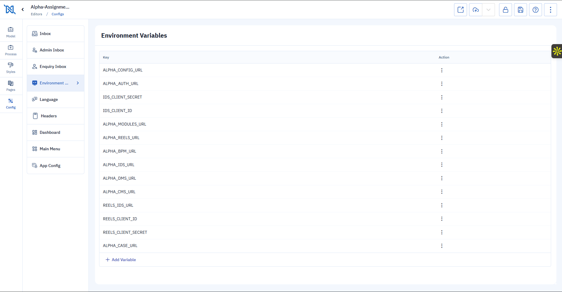Click the save disk icon

[x=520, y=10]
